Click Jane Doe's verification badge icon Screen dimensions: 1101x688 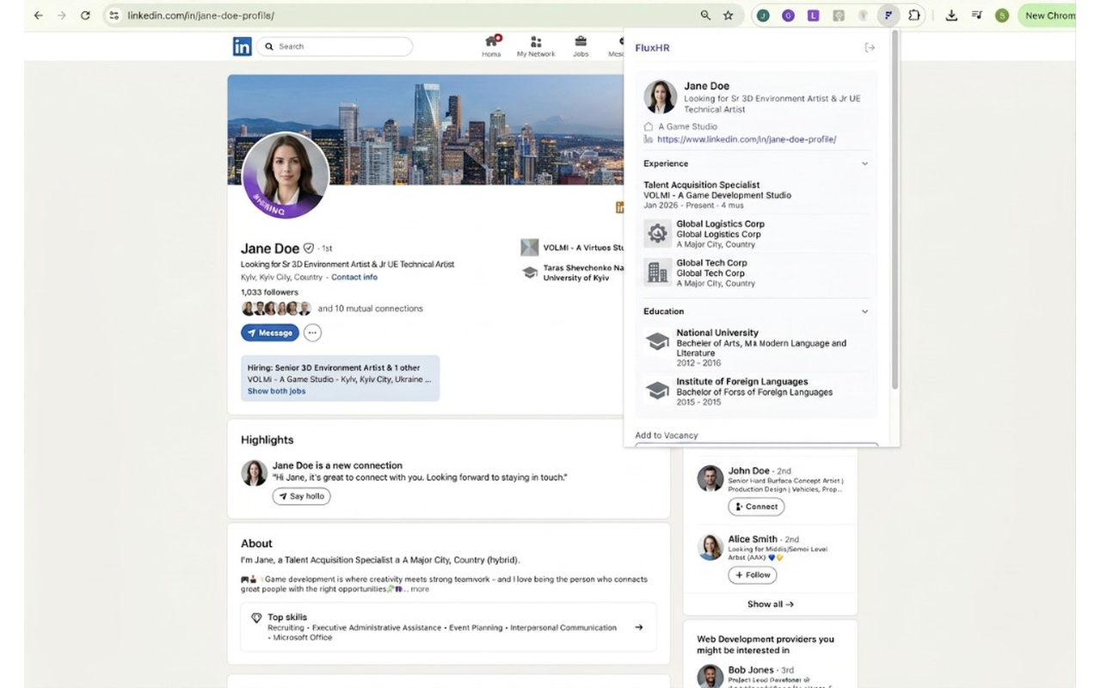309,248
